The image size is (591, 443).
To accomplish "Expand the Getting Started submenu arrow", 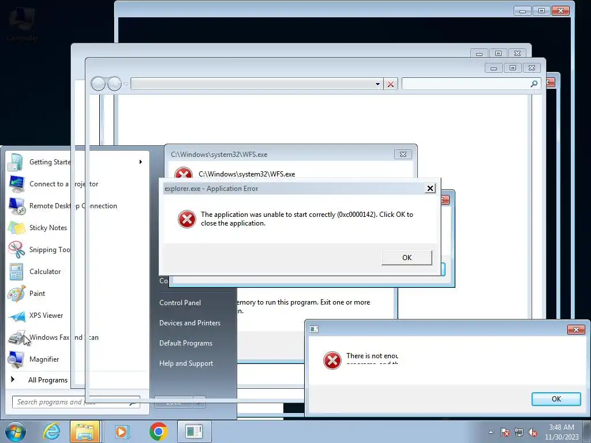I will point(141,162).
